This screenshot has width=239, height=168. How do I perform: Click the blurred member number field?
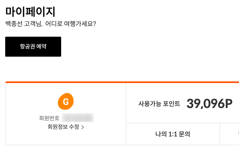[78, 118]
